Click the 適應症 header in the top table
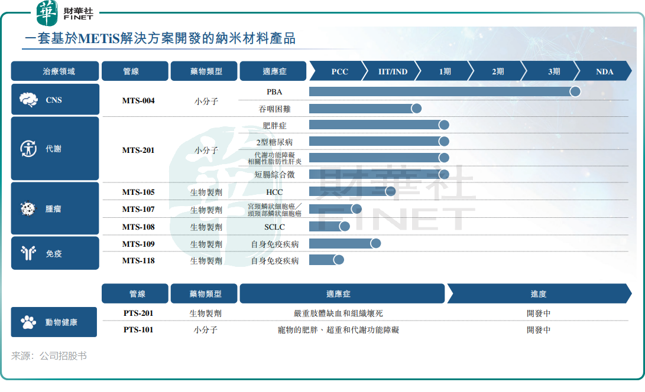 point(274,71)
